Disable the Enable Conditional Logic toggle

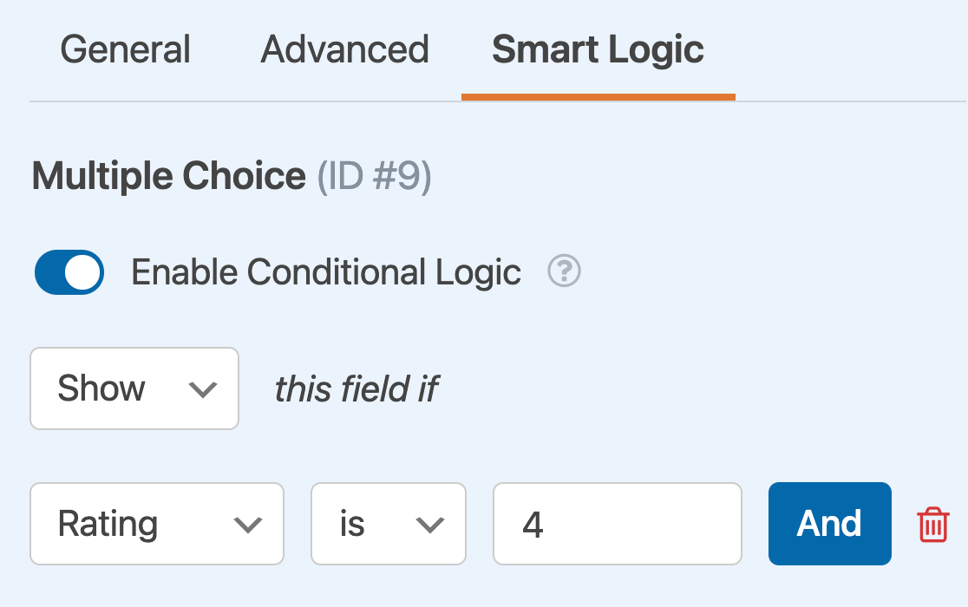coord(69,272)
